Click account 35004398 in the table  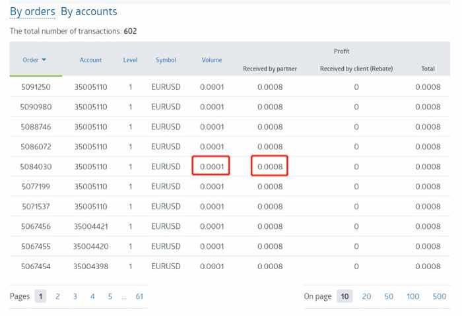(91, 267)
